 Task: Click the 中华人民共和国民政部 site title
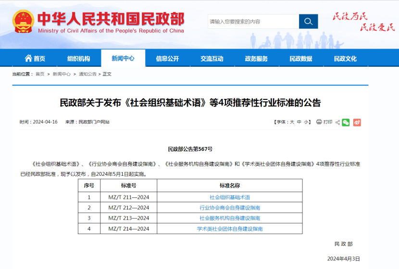(111, 19)
